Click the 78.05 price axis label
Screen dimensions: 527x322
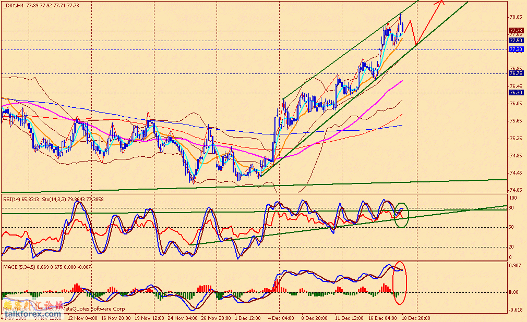point(516,17)
